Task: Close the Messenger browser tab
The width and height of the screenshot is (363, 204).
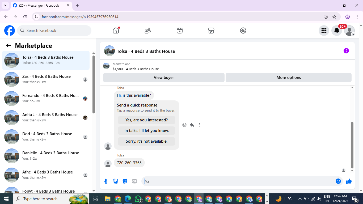Action: coord(68,5)
